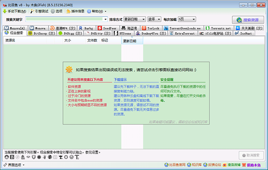The height and width of the screenshot is (170, 268).
Task: Click the first round disc engine icon
Action: [7, 157]
